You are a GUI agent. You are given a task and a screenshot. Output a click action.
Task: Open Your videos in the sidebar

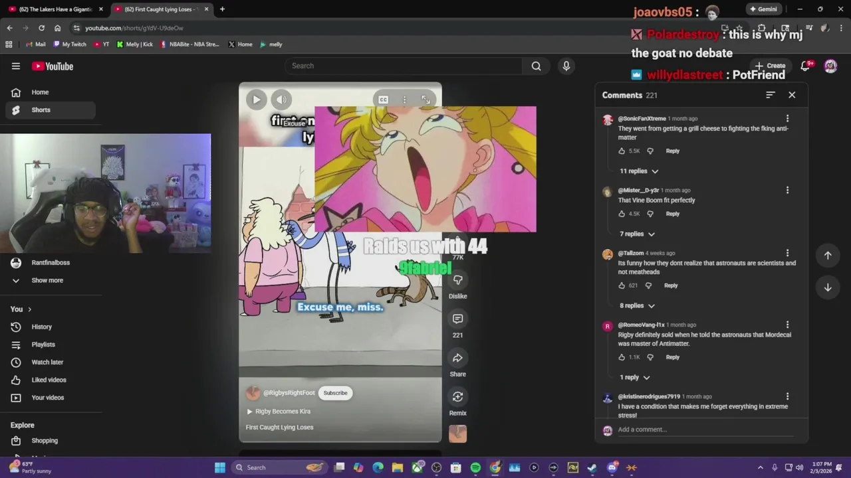coord(51,398)
